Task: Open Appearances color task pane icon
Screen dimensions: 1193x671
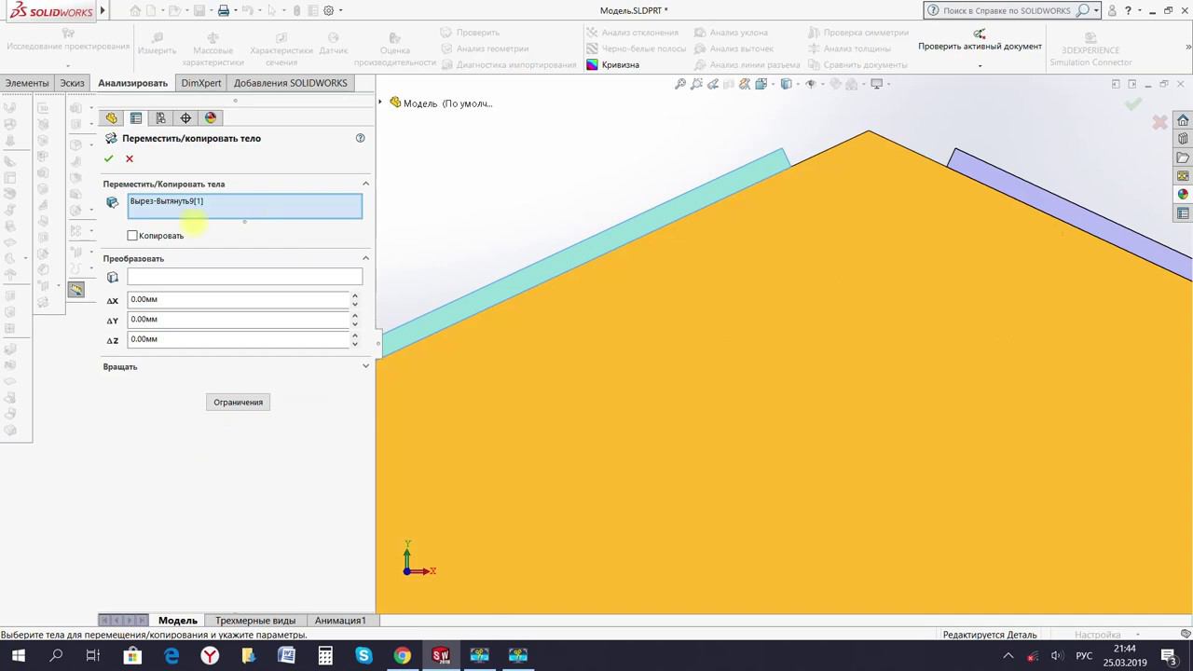Action: tap(1183, 195)
